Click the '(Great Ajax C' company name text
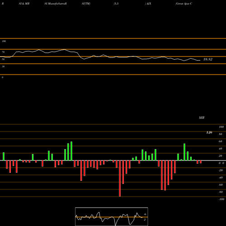 coord(184,4)
